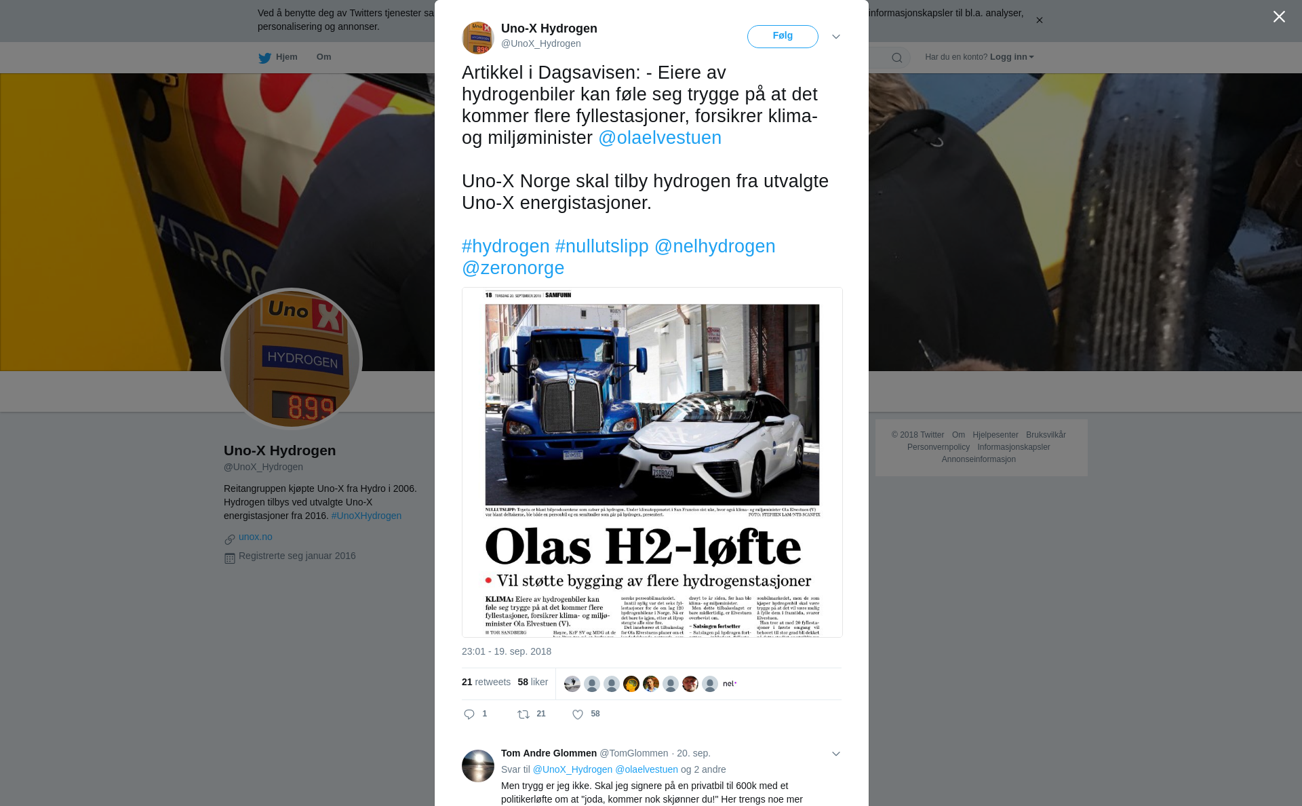Open the #nullutslipp hashtag

click(x=602, y=246)
